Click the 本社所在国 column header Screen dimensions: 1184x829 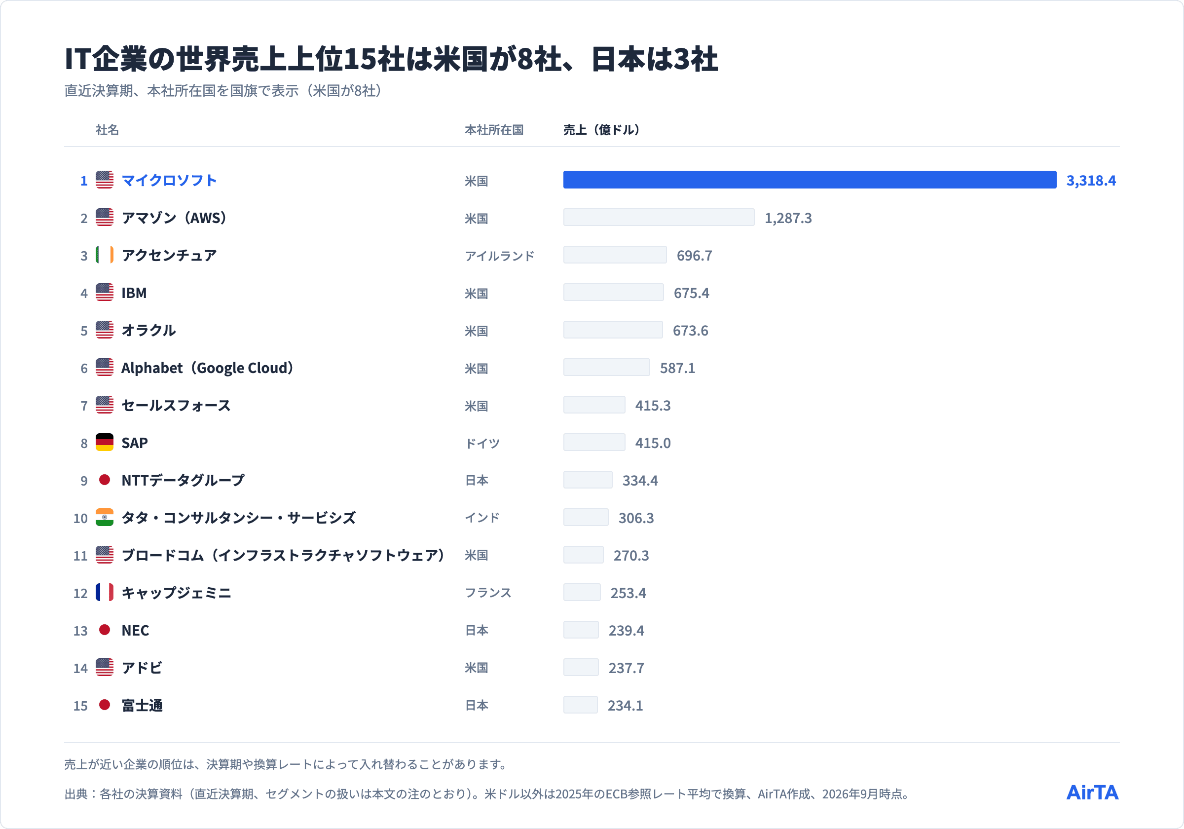494,130
